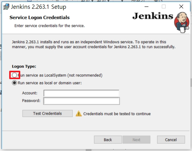Image resolution: width=192 pixels, height=151 pixels.
Task: Click the 'Logon Type:' label
Action: coord(24,67)
